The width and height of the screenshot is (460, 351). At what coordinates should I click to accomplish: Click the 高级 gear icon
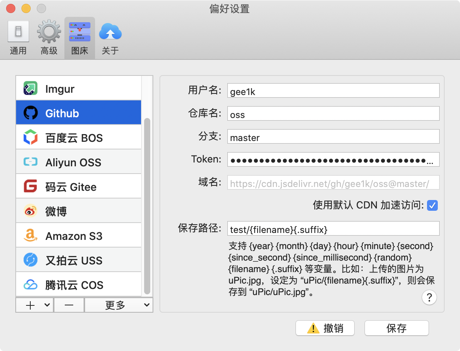[x=49, y=31]
